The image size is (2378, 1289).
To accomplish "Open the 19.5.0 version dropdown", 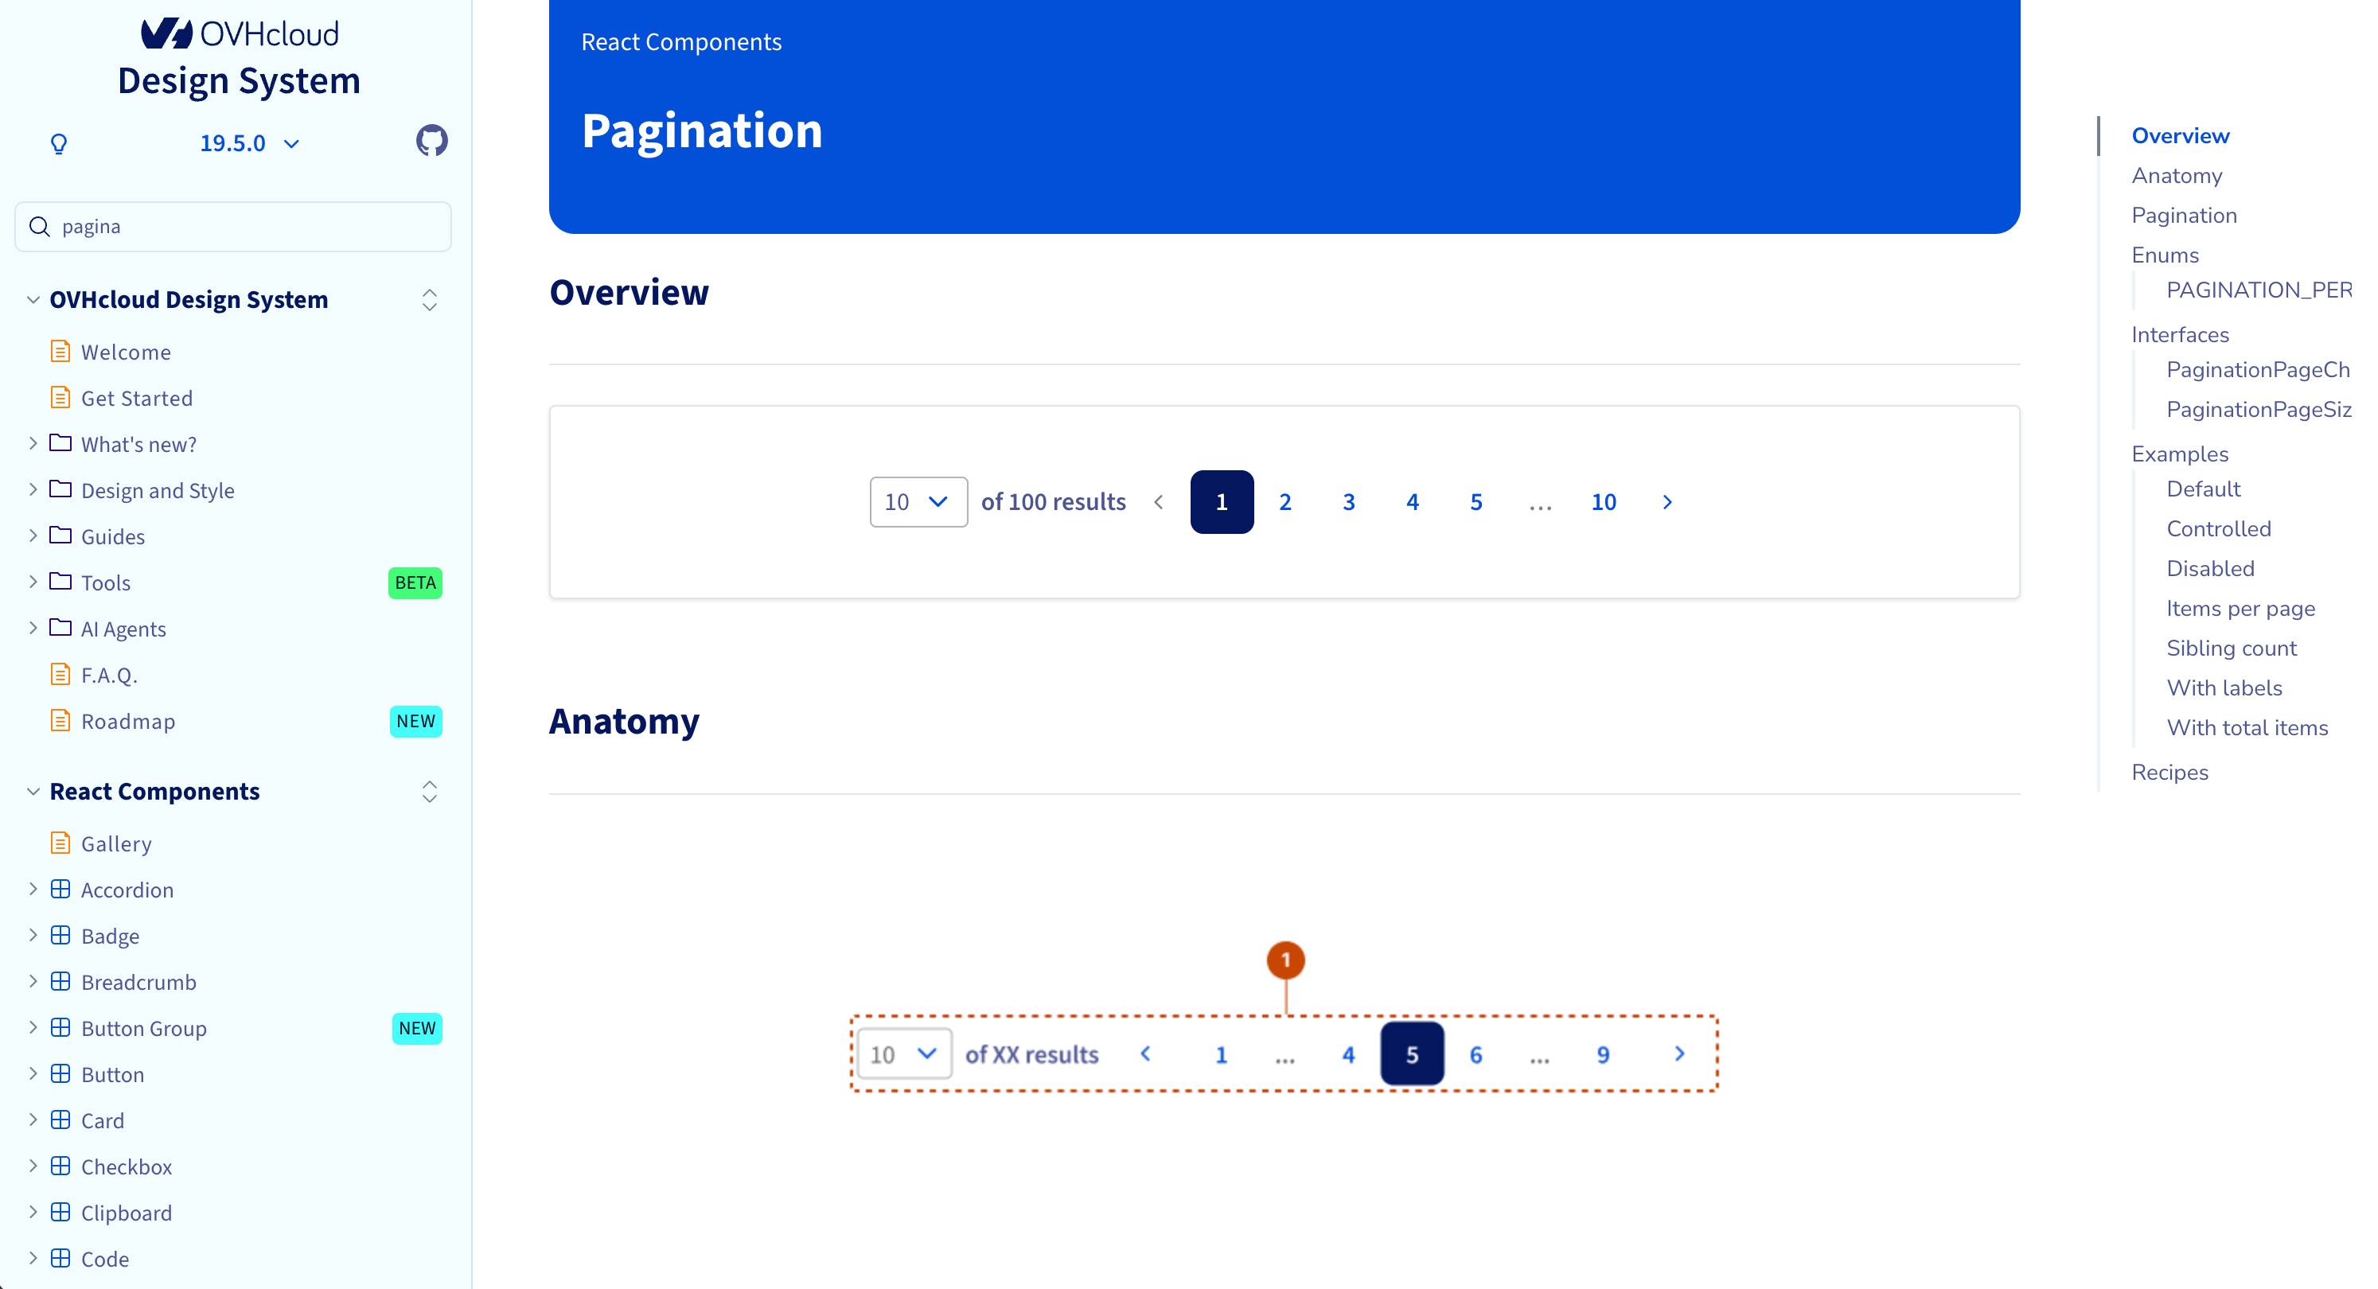I will point(248,143).
